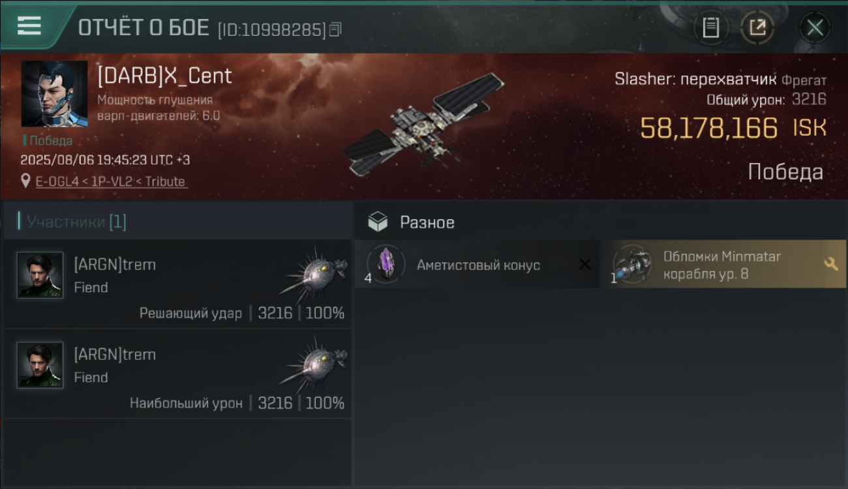Screen dimensions: 848x489
Task: Click the X mark next to Аметистовый конус
Action: (x=585, y=264)
